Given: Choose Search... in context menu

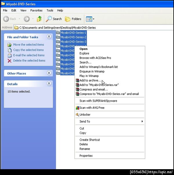Looking at the screenshot, I should [x=110, y=62].
